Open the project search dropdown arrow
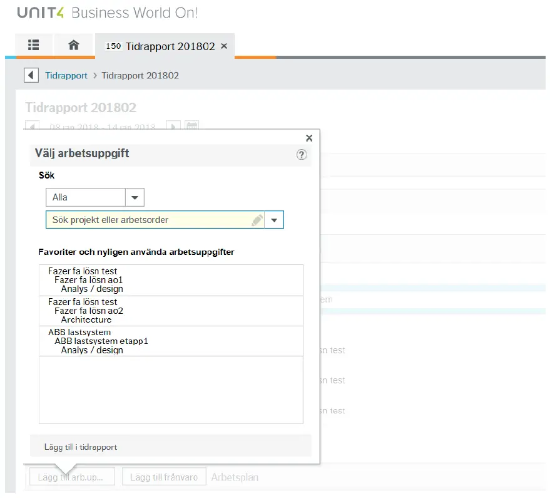 click(274, 220)
